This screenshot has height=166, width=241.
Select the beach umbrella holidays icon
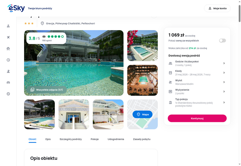tap(8, 49)
